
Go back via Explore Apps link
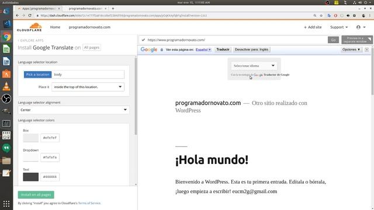31,40
